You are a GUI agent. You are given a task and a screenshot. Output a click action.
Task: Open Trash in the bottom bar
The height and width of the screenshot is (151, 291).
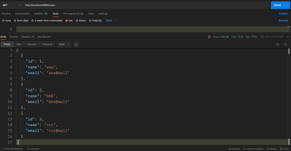pyautogui.click(x=284, y=149)
